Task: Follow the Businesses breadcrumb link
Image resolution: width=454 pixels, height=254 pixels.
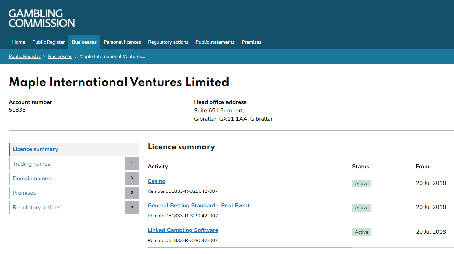Action: click(x=60, y=56)
